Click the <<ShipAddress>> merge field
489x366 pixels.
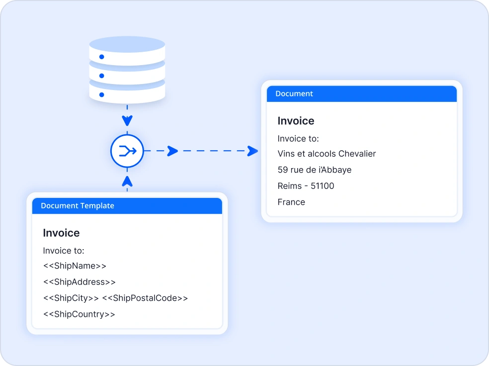point(79,282)
